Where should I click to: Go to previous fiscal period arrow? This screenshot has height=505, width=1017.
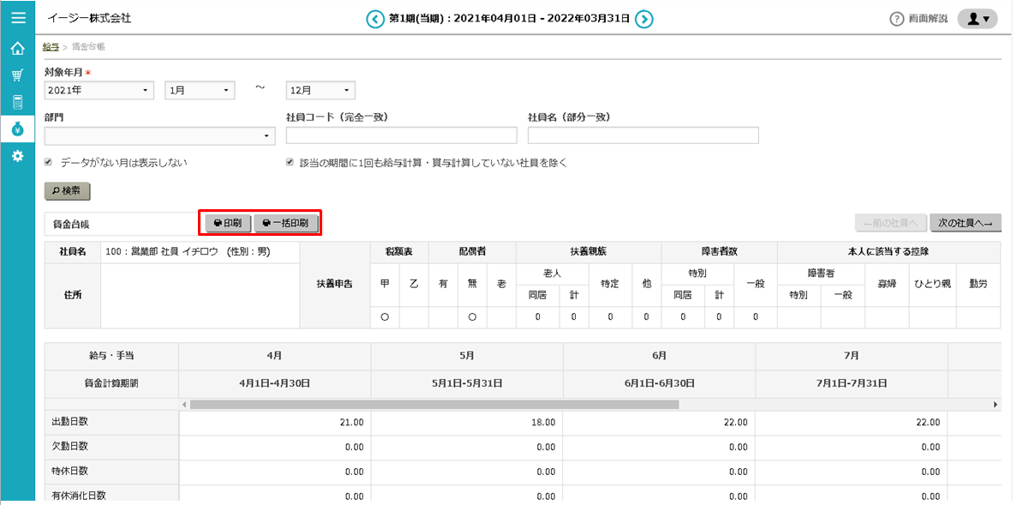(374, 19)
